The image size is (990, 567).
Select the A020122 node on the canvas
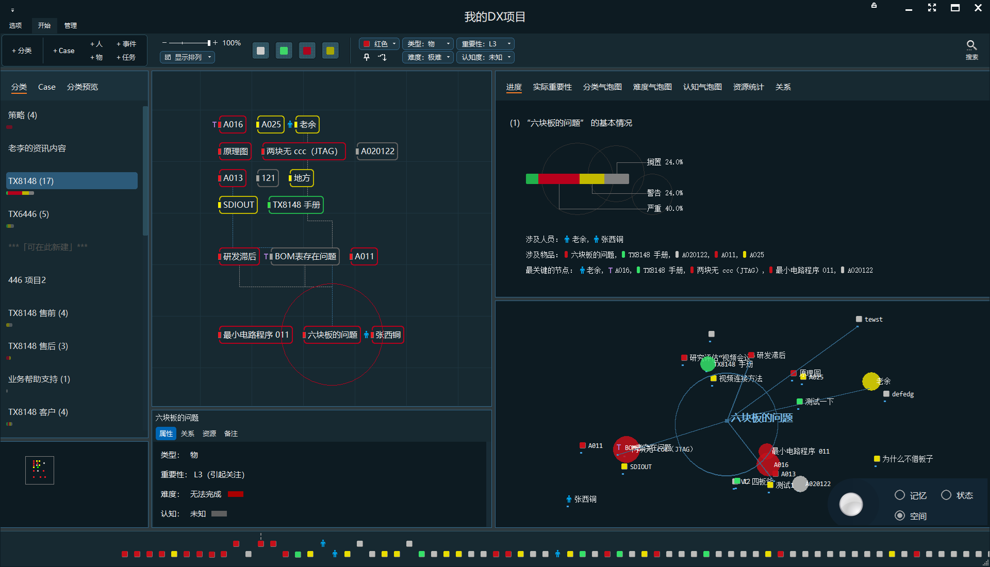tap(377, 151)
